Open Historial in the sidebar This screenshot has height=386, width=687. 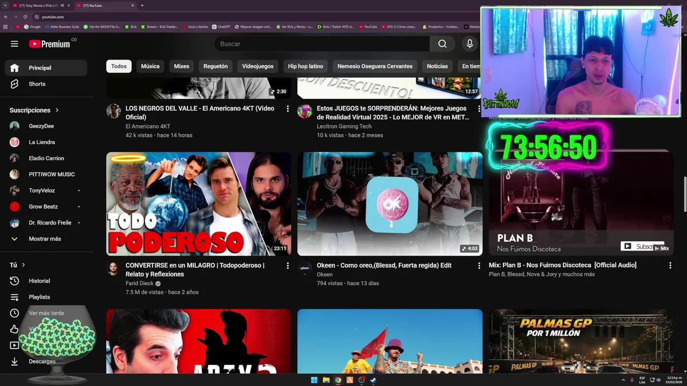[x=46, y=281]
